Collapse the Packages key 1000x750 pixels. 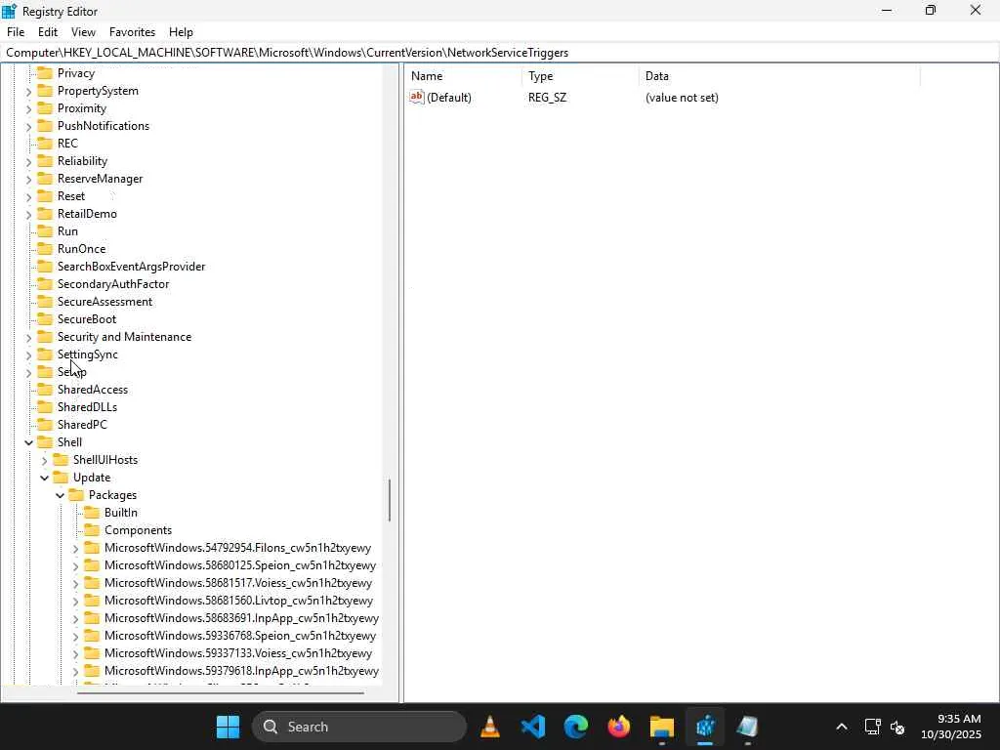pyautogui.click(x=60, y=495)
